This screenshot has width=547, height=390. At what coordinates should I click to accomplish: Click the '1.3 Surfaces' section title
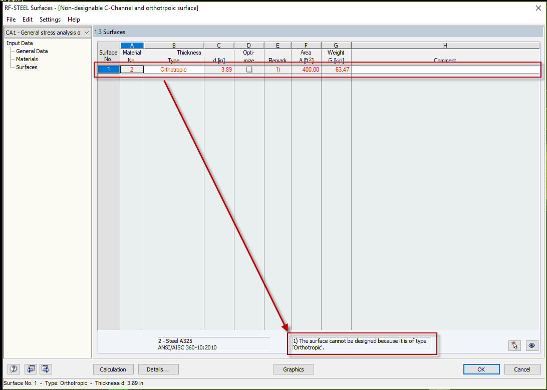click(x=110, y=32)
